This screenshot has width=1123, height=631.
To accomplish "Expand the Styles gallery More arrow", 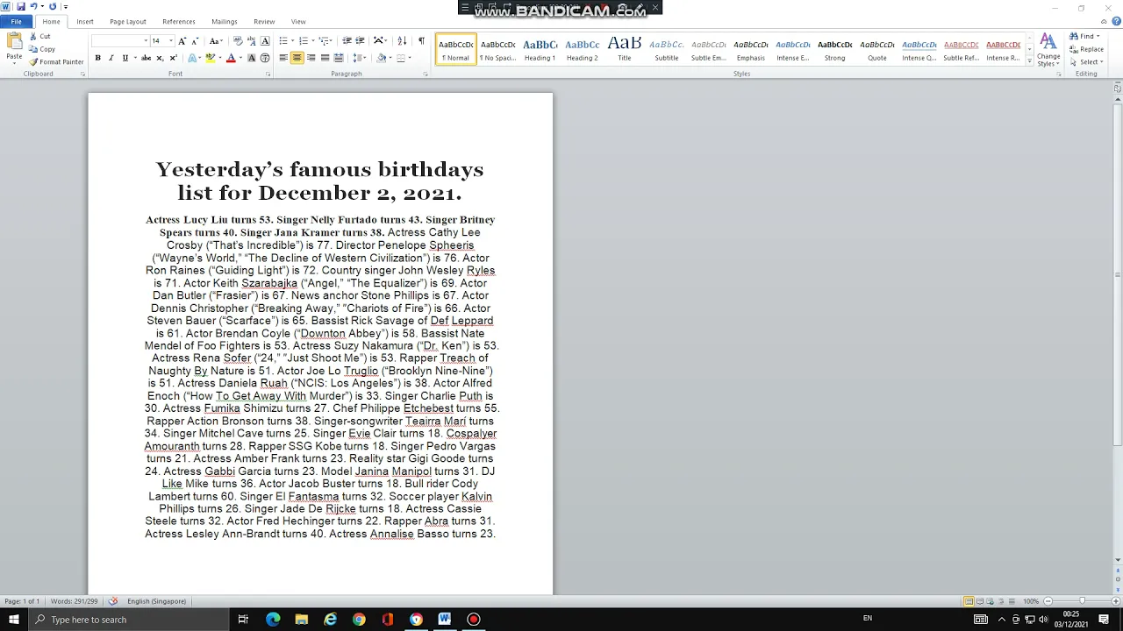I will (x=1028, y=61).
